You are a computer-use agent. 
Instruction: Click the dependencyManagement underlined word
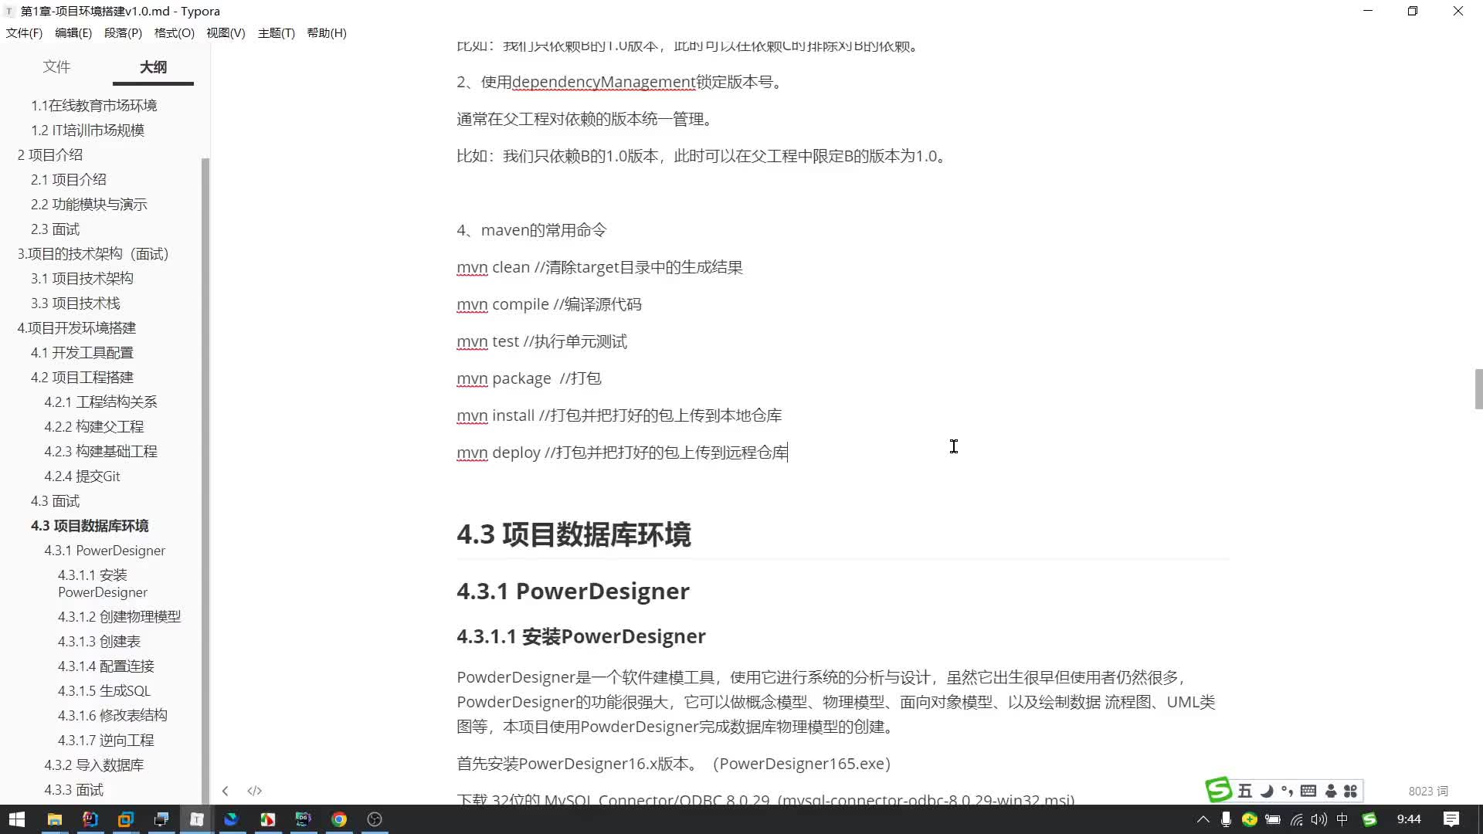pyautogui.click(x=603, y=82)
